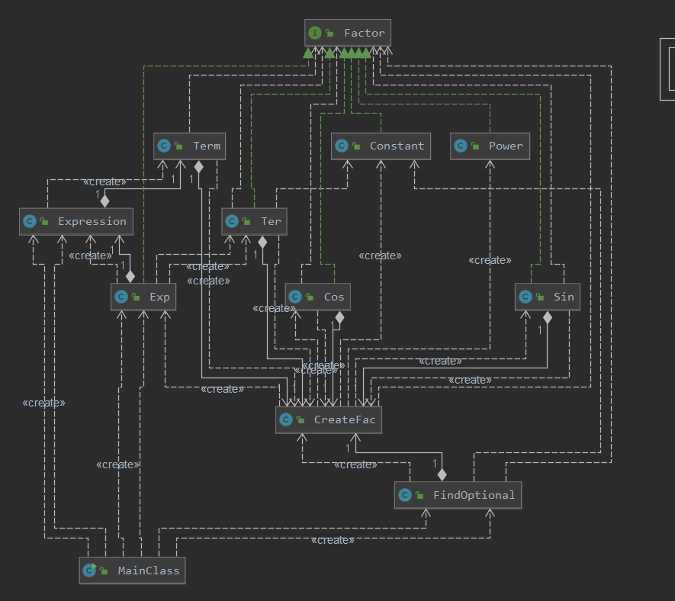The image size is (675, 601).
Task: Select the Power class label
Action: tap(506, 146)
